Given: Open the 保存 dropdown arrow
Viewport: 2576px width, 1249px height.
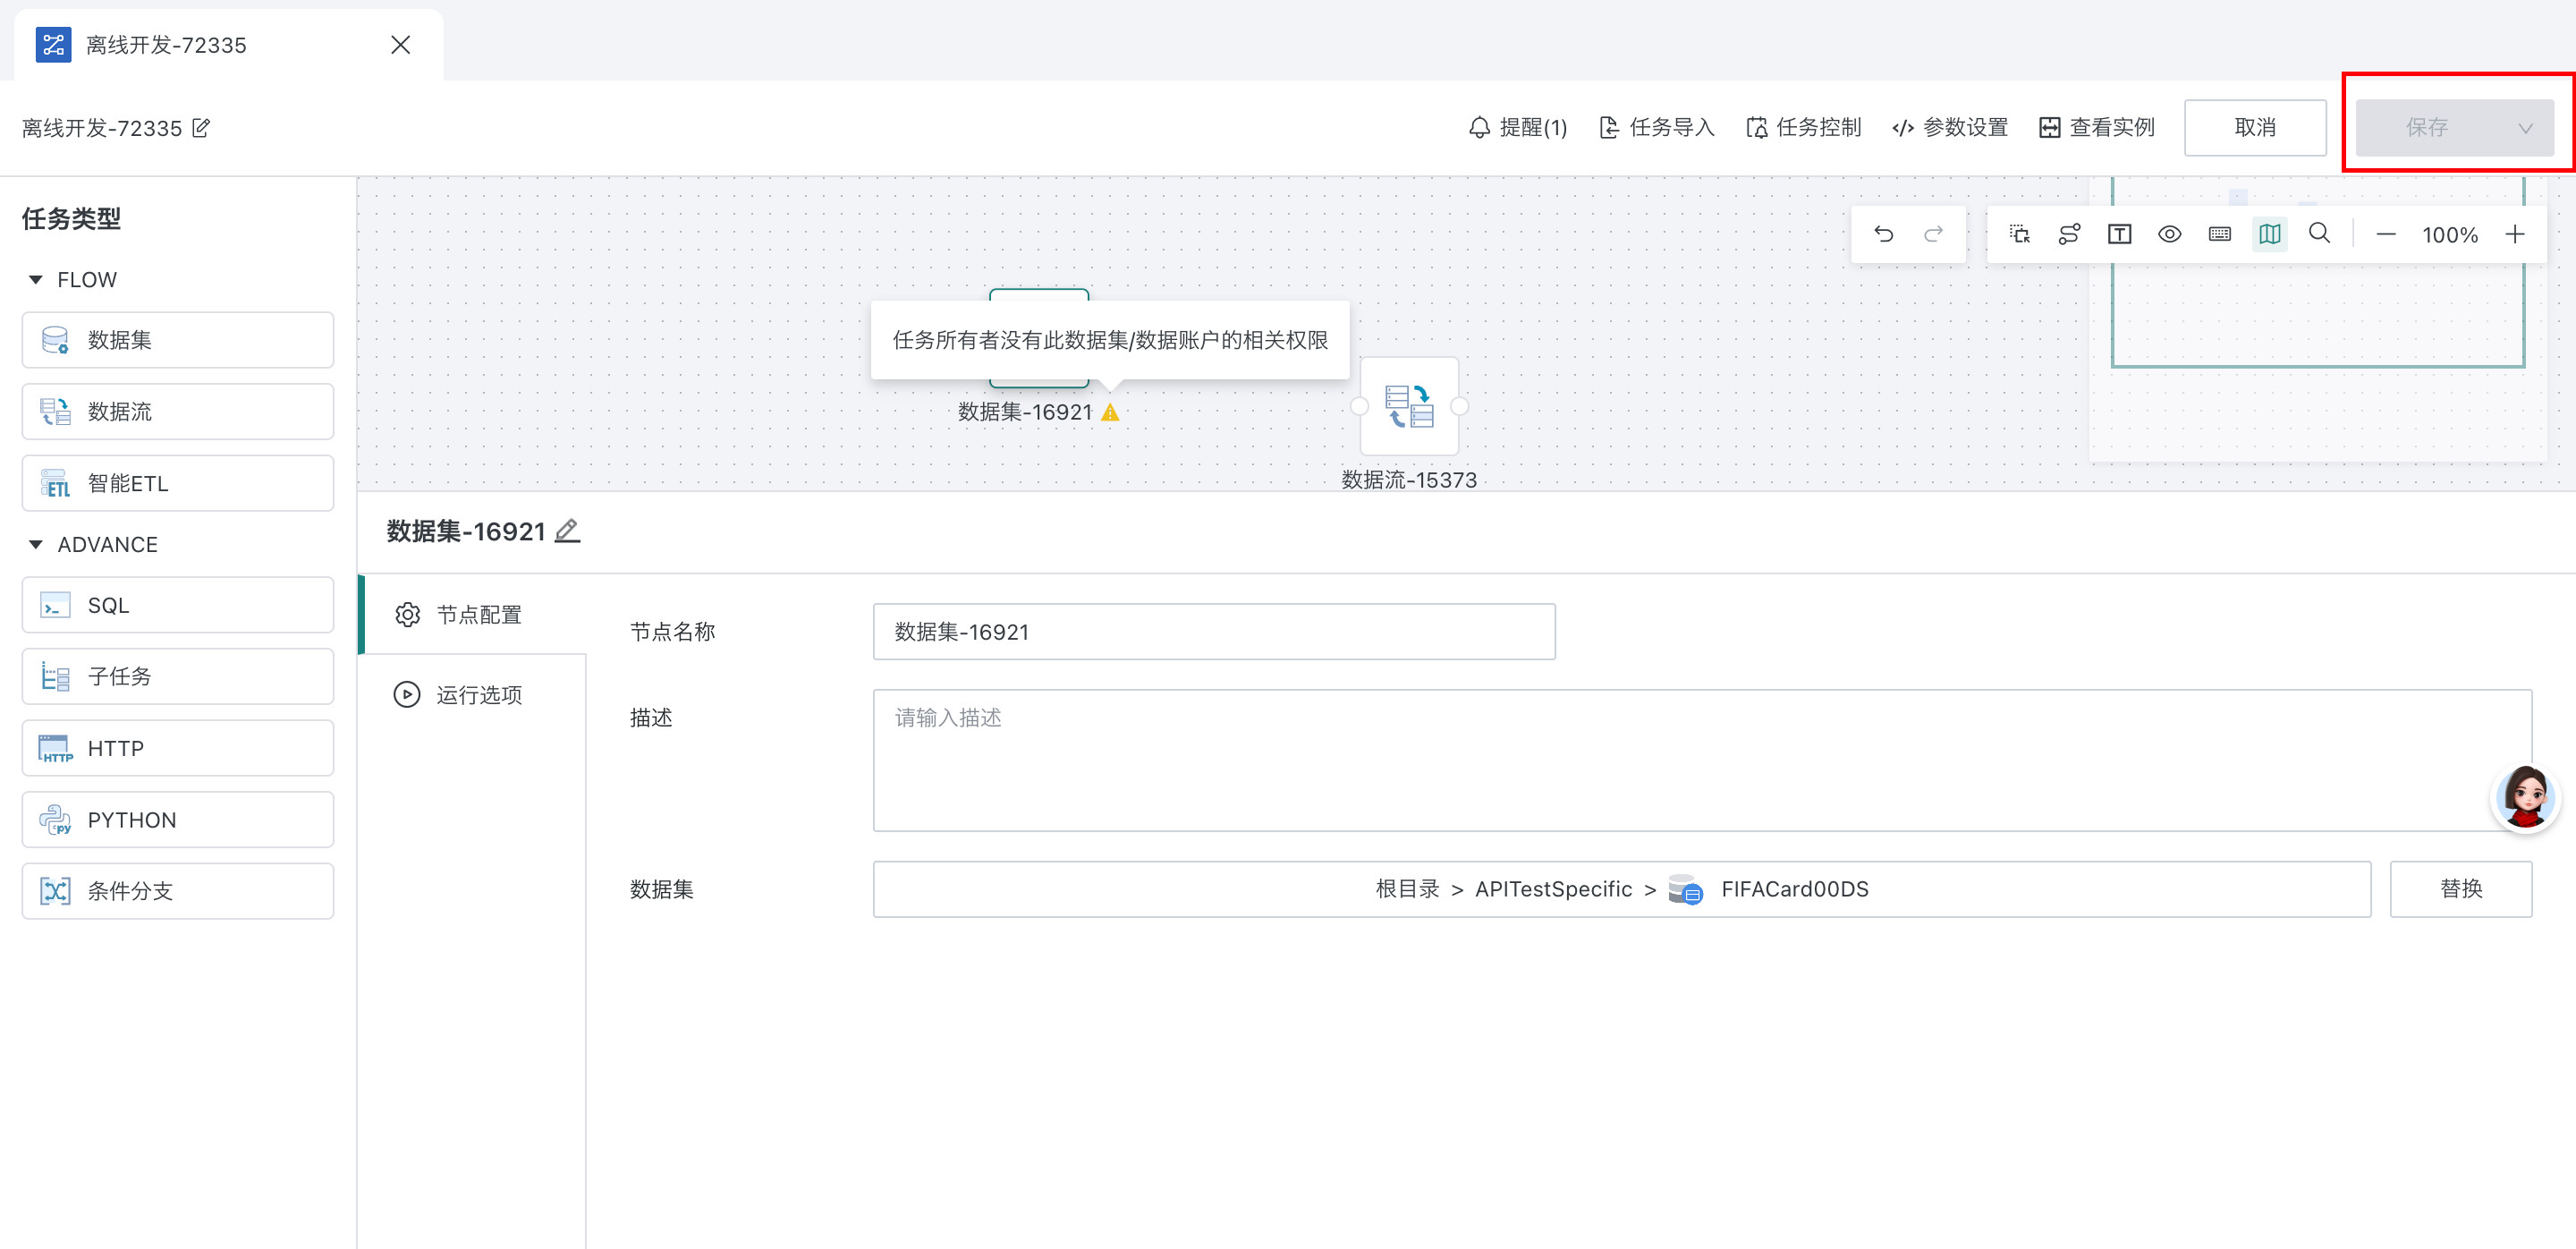Looking at the screenshot, I should (x=2524, y=128).
